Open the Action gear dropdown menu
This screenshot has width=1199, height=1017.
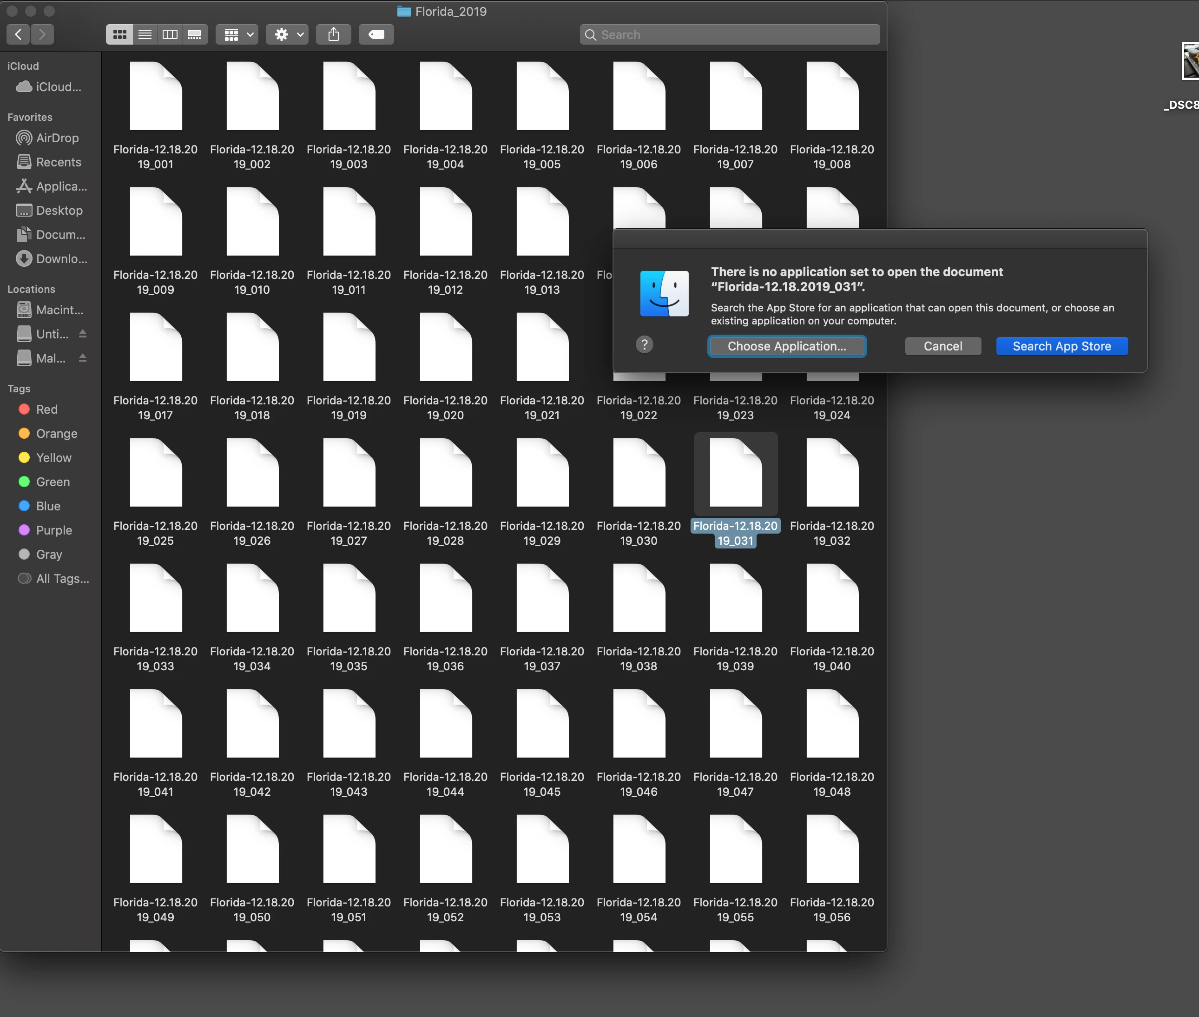287,34
